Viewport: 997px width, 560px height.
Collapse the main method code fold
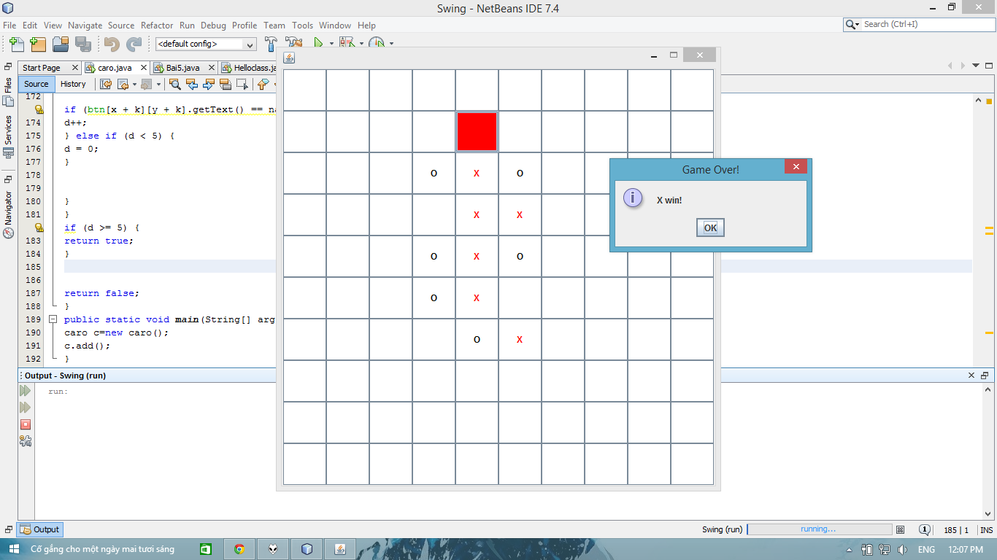point(53,319)
